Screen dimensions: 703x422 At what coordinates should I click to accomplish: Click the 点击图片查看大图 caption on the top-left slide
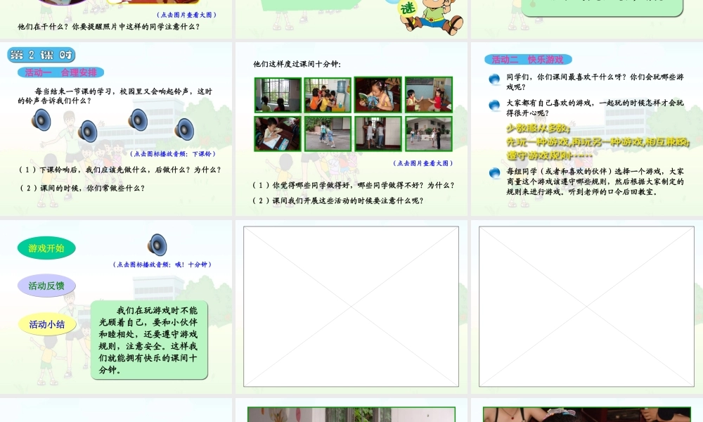pyautogui.click(x=186, y=15)
